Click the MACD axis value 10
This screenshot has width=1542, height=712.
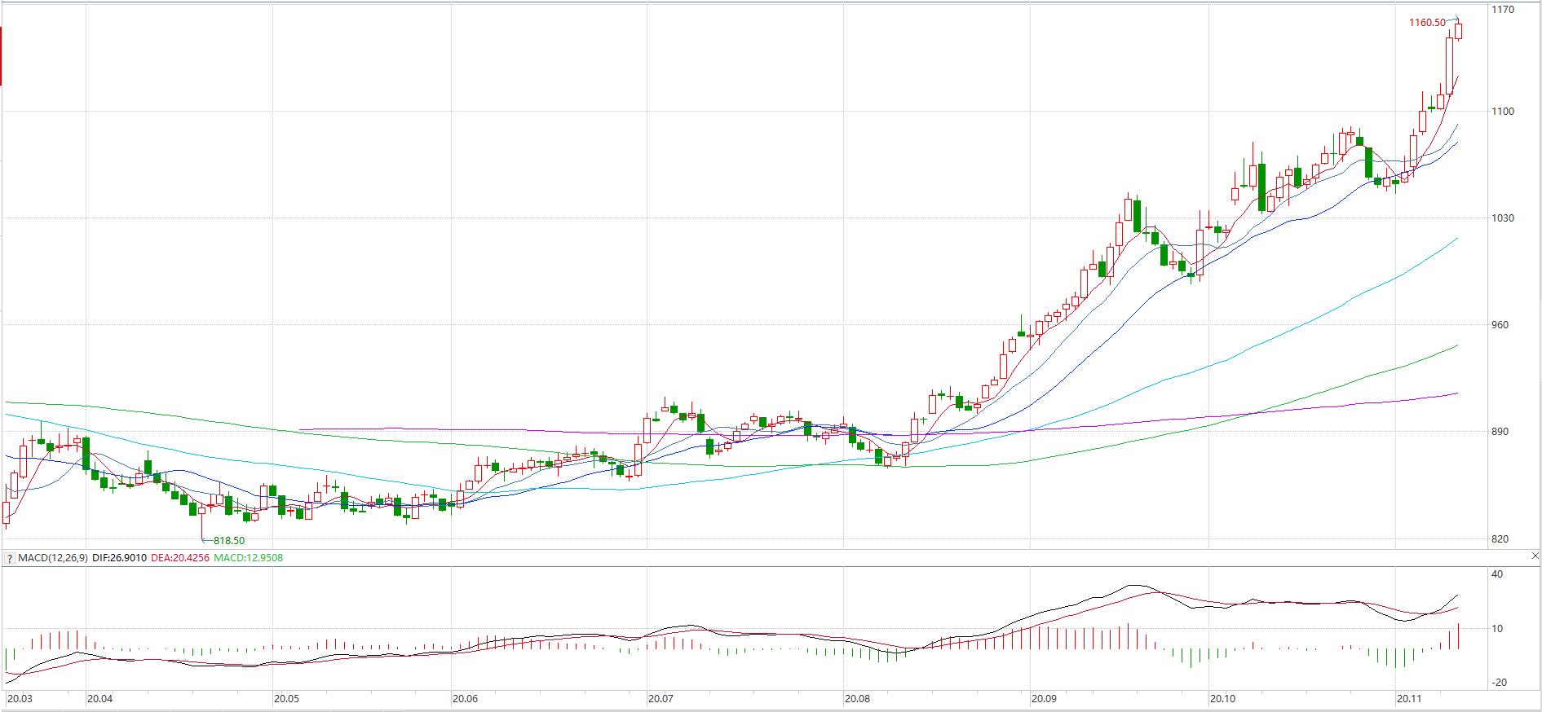tap(1497, 629)
